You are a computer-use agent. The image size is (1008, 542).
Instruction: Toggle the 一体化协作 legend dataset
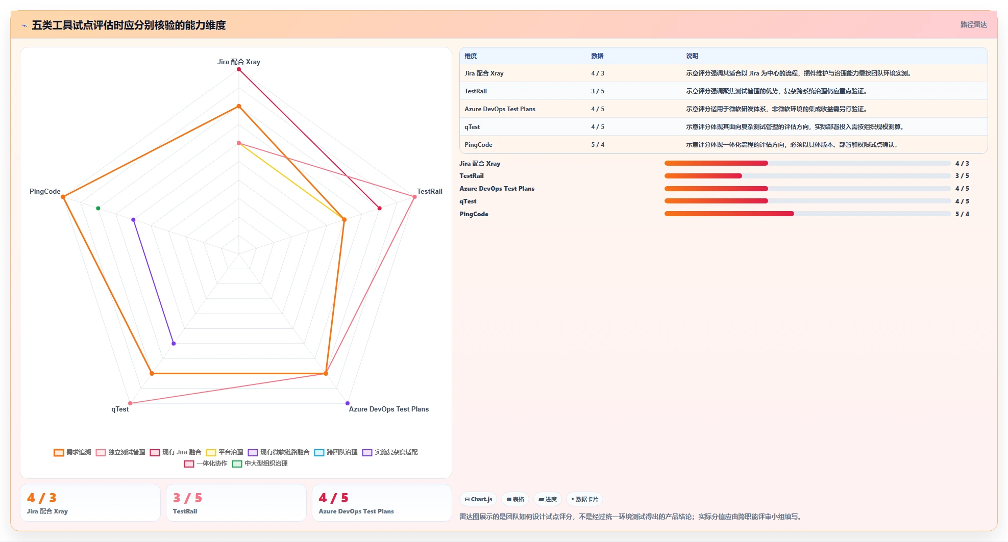tap(206, 463)
